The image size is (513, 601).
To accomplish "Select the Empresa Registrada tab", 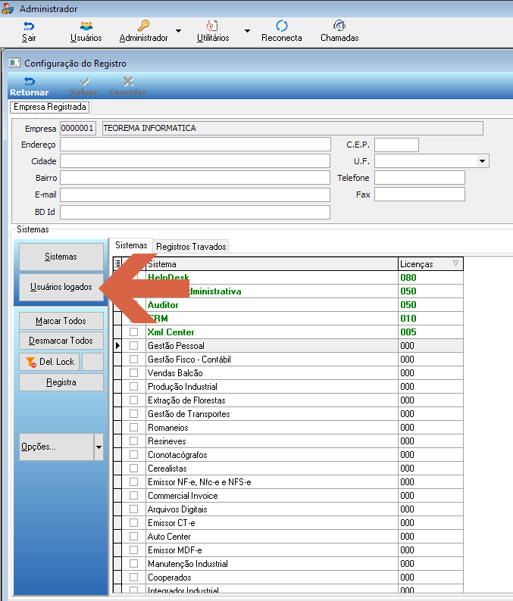I will click(49, 107).
